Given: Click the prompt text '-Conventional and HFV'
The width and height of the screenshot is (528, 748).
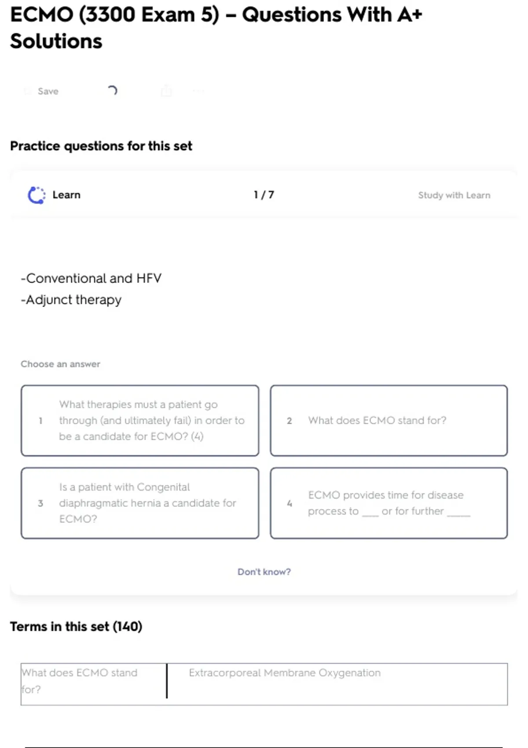Looking at the screenshot, I should 92,278.
